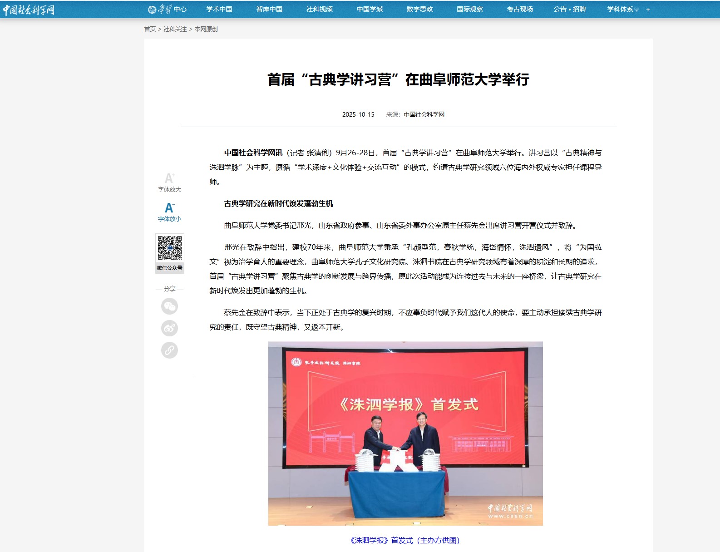The width and height of the screenshot is (720, 552).
Task: Share article via Weibo icon
Action: (x=169, y=328)
